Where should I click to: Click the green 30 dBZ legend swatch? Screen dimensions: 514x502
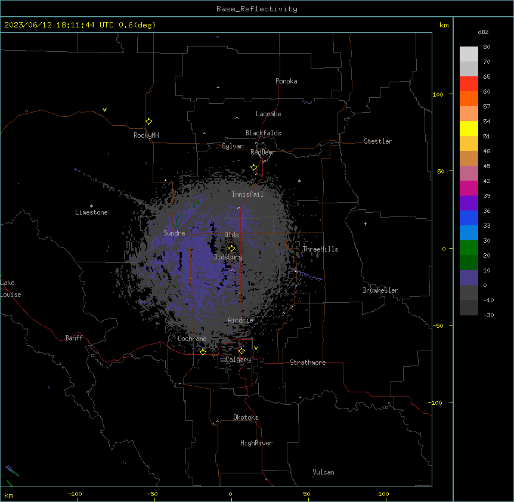(469, 248)
